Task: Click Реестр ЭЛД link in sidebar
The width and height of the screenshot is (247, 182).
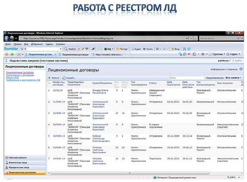Action: (12, 77)
